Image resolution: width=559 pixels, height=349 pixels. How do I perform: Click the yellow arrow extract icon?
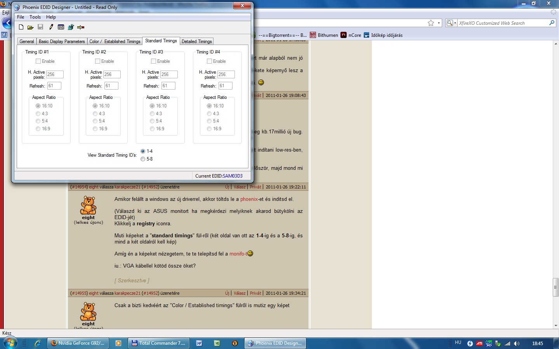tap(81, 27)
